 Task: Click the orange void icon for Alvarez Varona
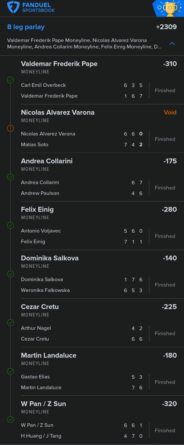click(10, 128)
